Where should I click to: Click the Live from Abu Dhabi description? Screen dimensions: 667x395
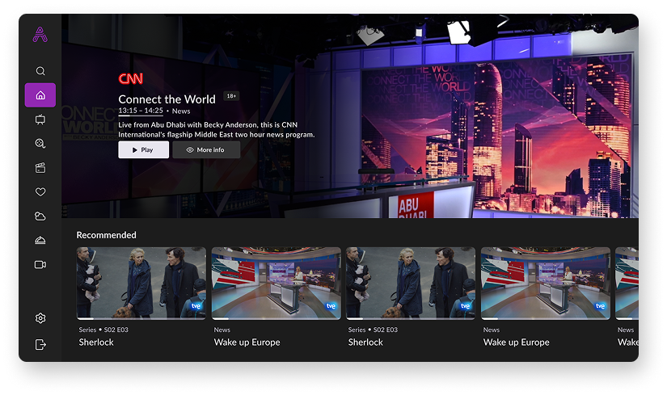(217, 130)
